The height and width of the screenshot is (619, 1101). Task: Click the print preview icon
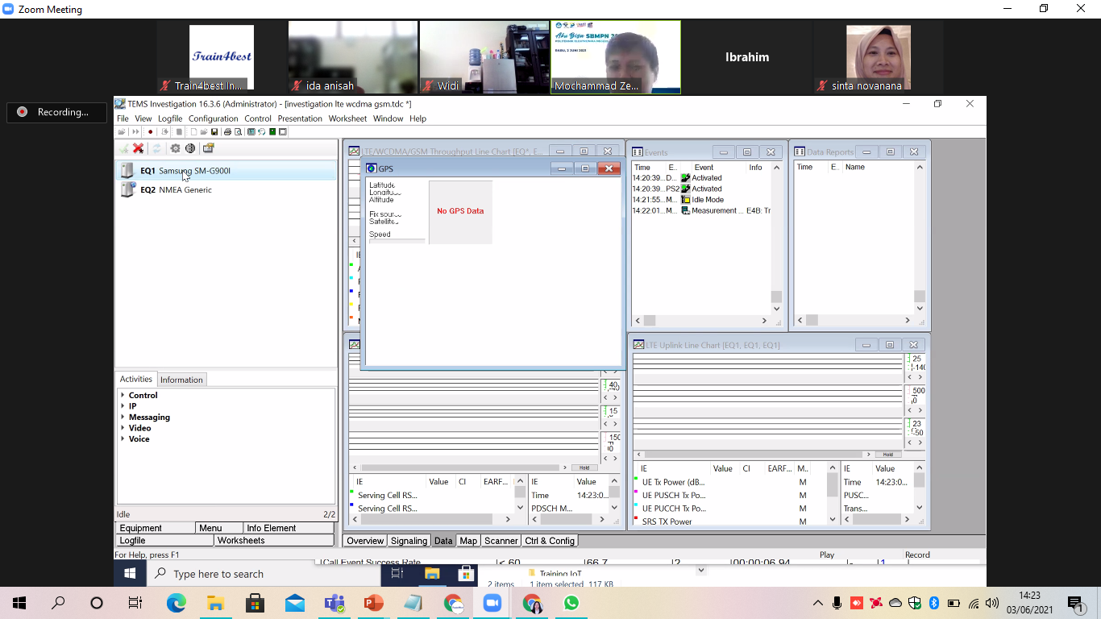(238, 132)
